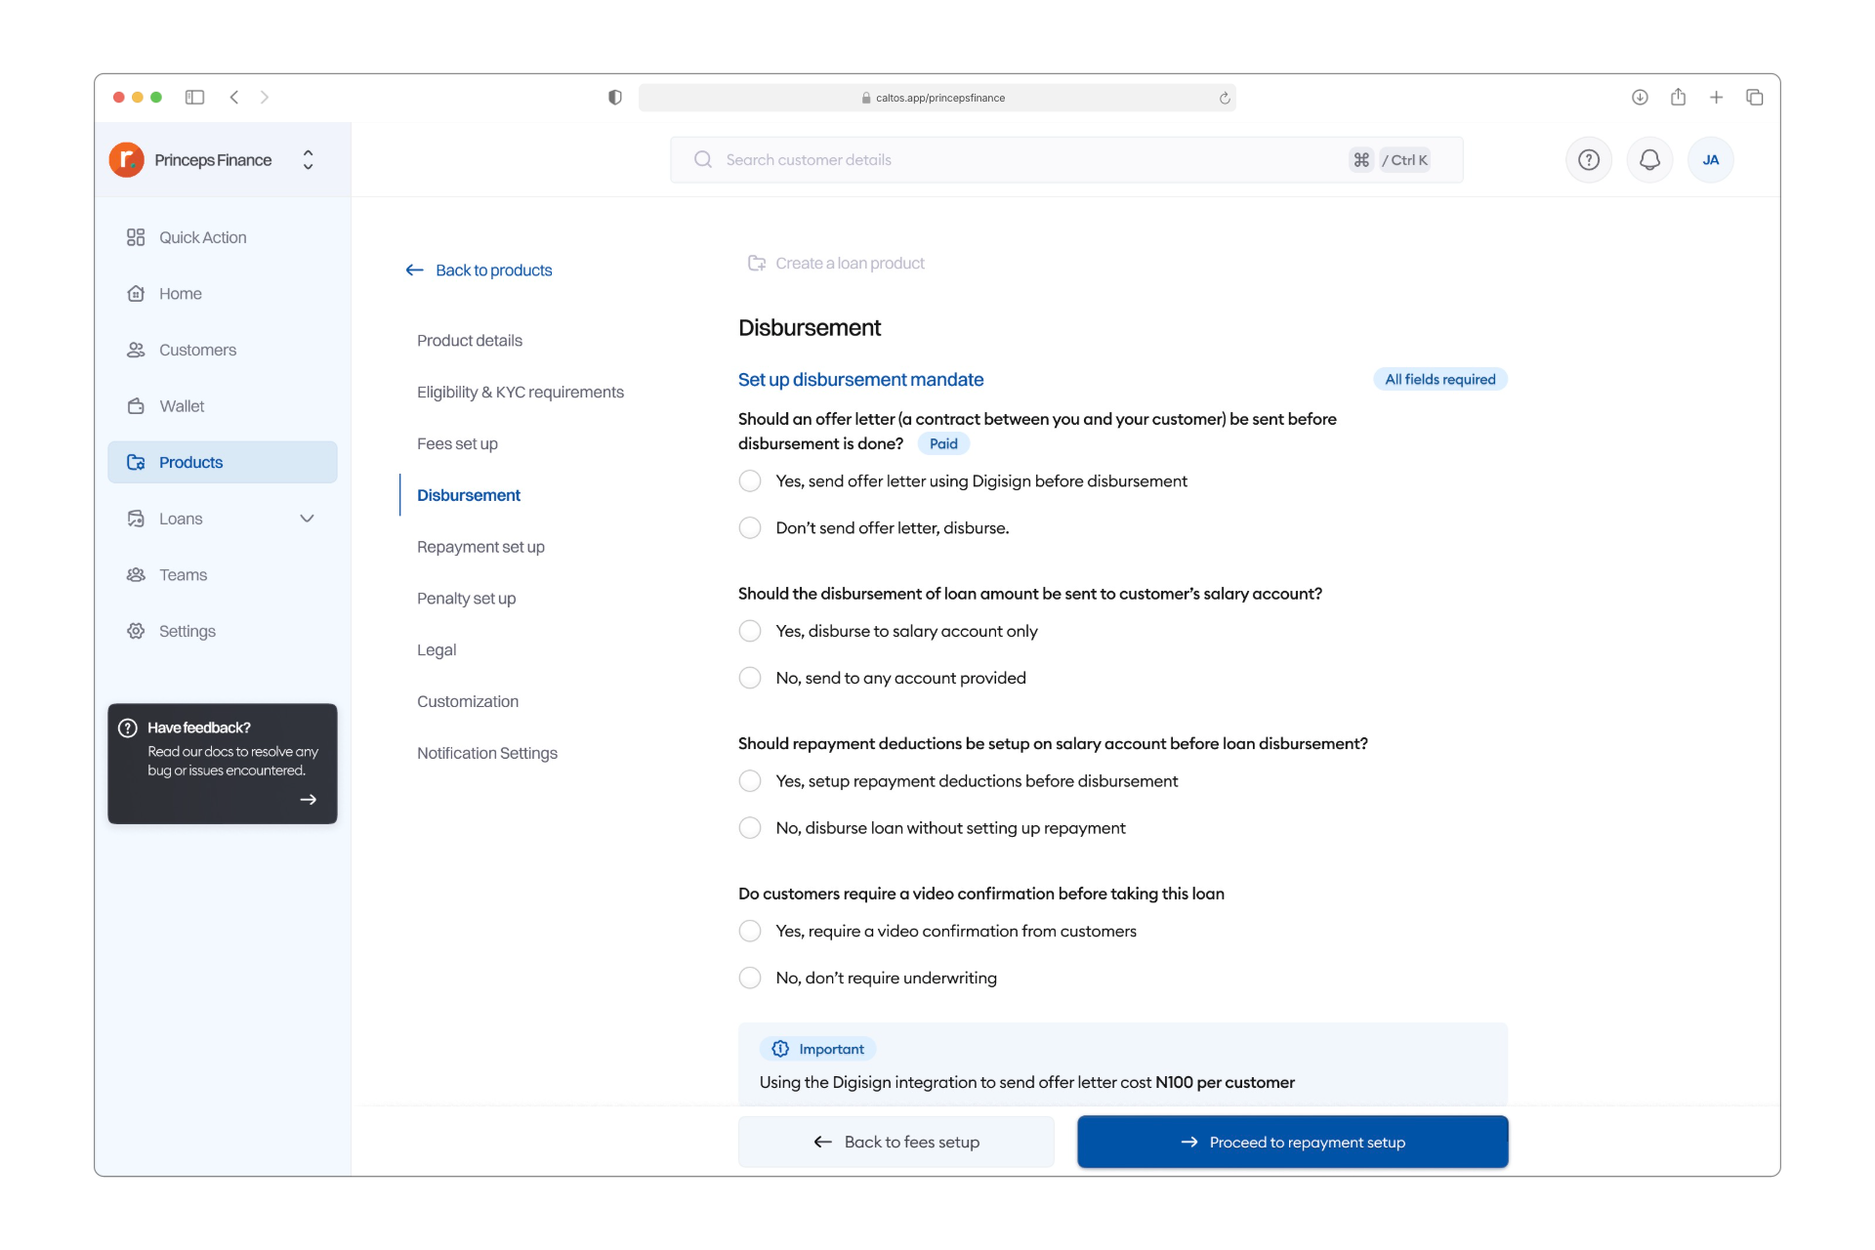Click the help question mark icon
The height and width of the screenshot is (1250, 1875).
[x=1589, y=160]
